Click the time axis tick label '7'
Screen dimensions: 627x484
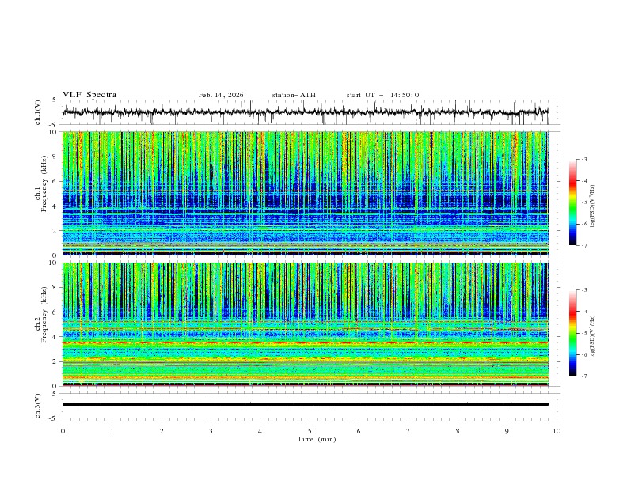[x=408, y=431]
